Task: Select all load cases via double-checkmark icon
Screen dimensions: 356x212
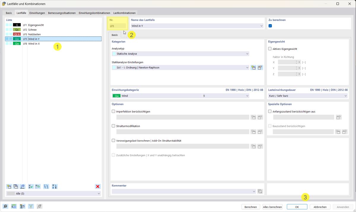Action: click(x=31, y=187)
